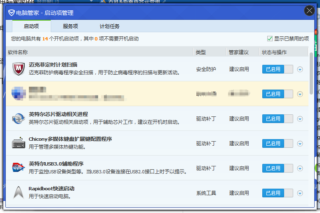Expand the dropdown for 英特尔芯片驱动相关进程
The height and width of the screenshot is (213, 320).
point(300,119)
